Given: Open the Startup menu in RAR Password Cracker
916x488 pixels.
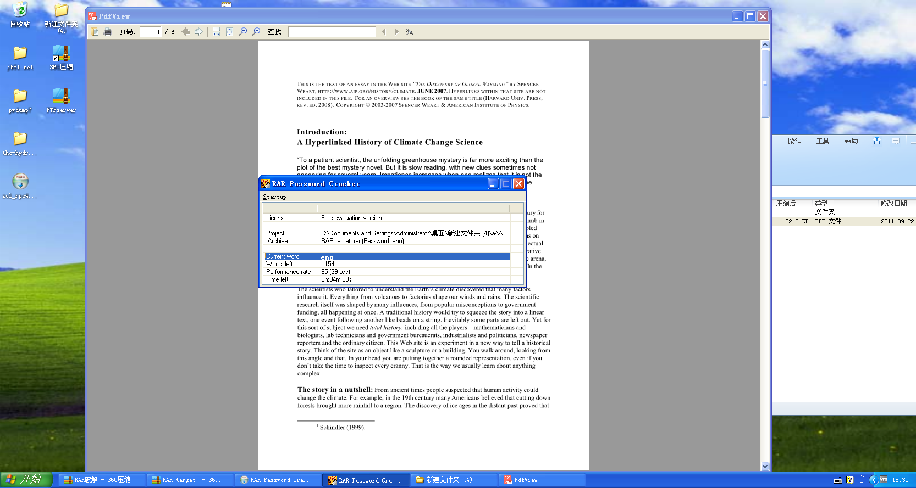Looking at the screenshot, I should coord(274,197).
